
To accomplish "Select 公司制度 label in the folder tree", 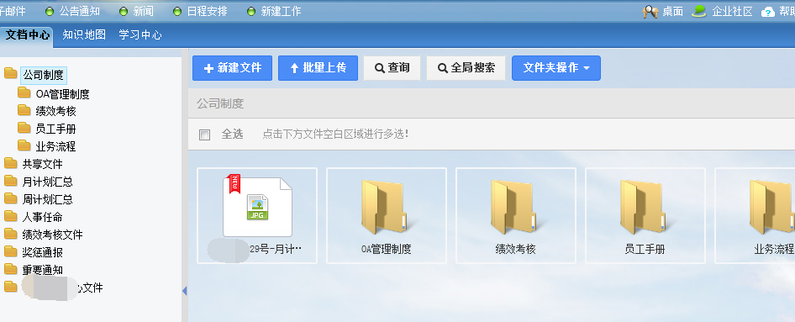I will pos(44,75).
